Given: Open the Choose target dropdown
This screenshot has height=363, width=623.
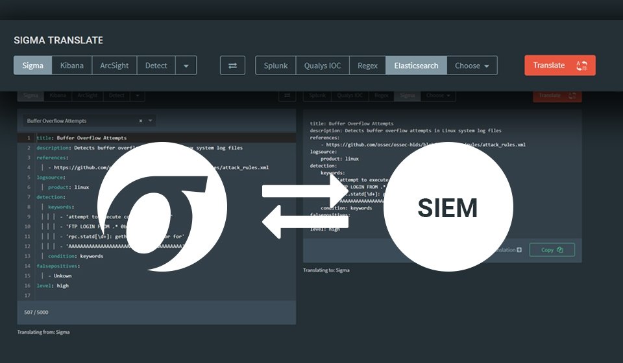Looking at the screenshot, I should tap(472, 65).
